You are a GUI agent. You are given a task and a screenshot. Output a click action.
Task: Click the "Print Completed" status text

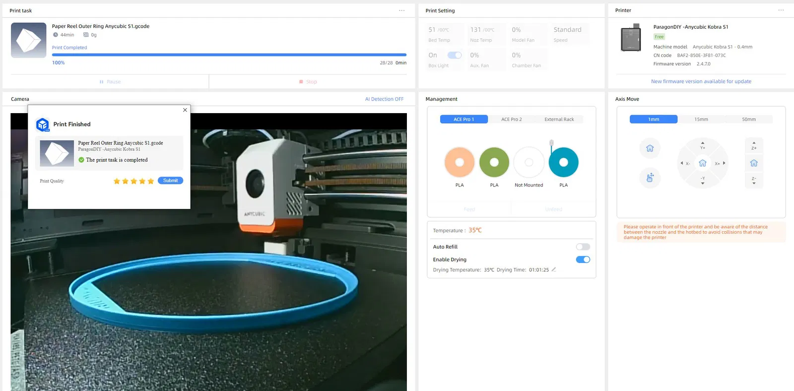pos(69,48)
